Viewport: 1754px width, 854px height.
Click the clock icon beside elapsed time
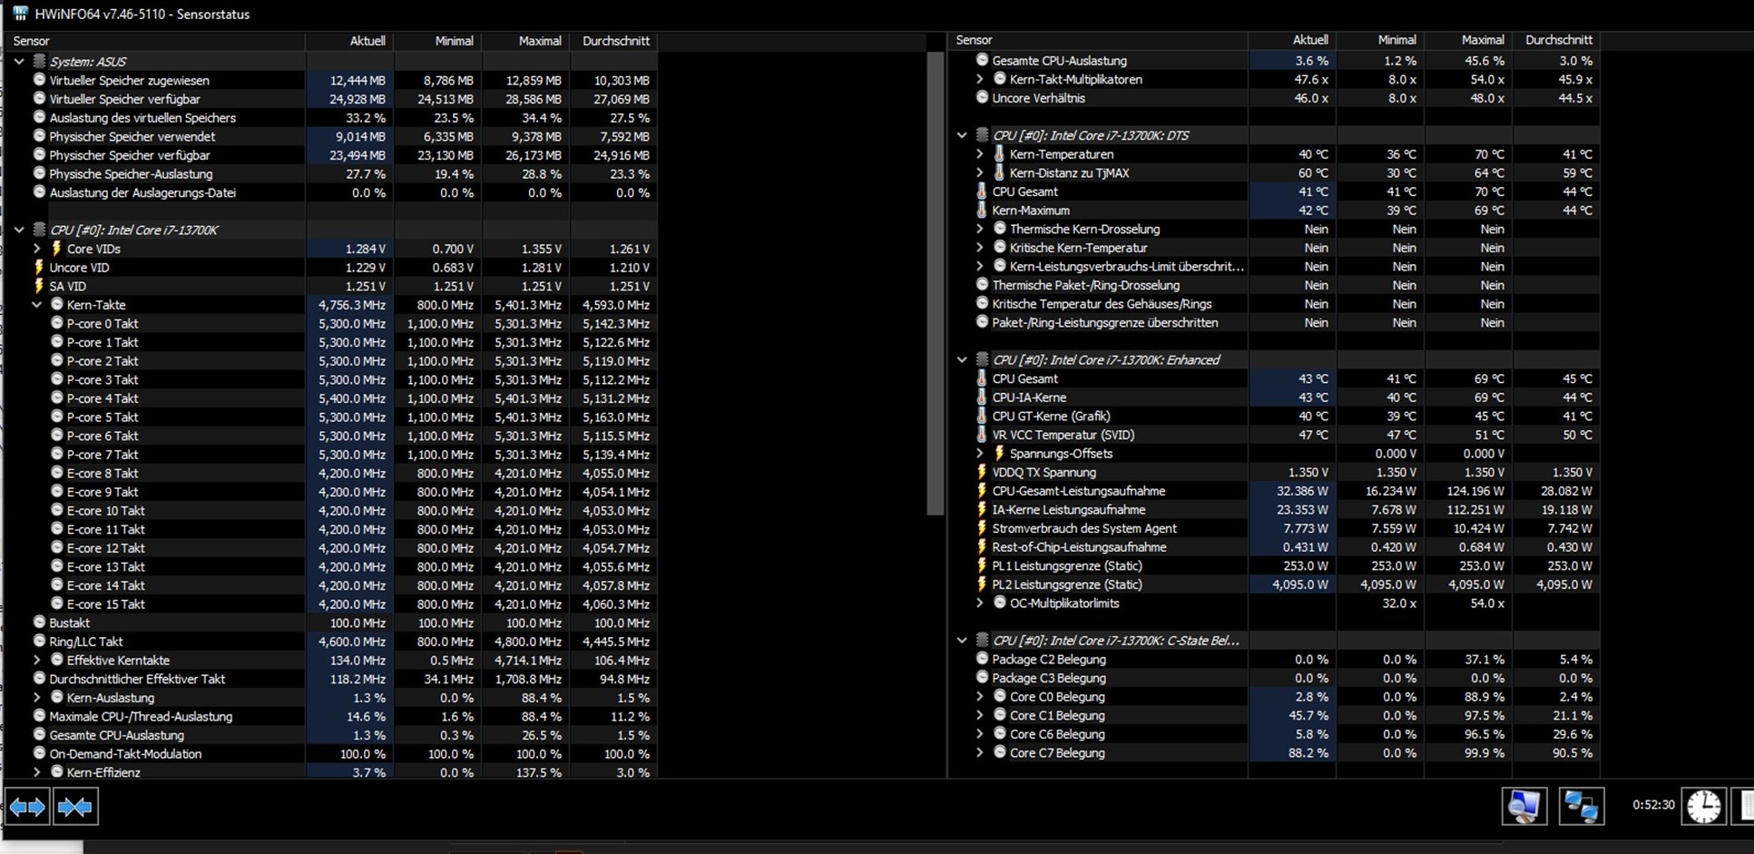(x=1703, y=806)
